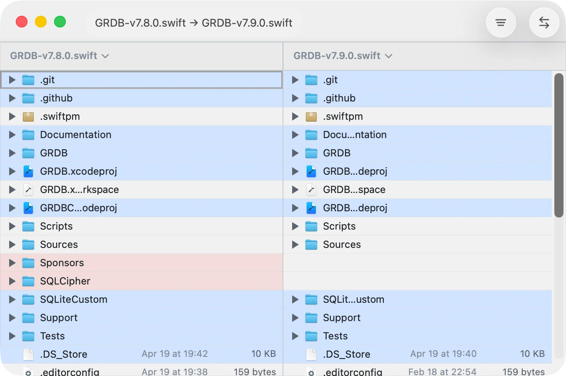Click the Sources folder icon in the v7.9.0 pane
Image resolution: width=566 pixels, height=376 pixels.
point(311,245)
